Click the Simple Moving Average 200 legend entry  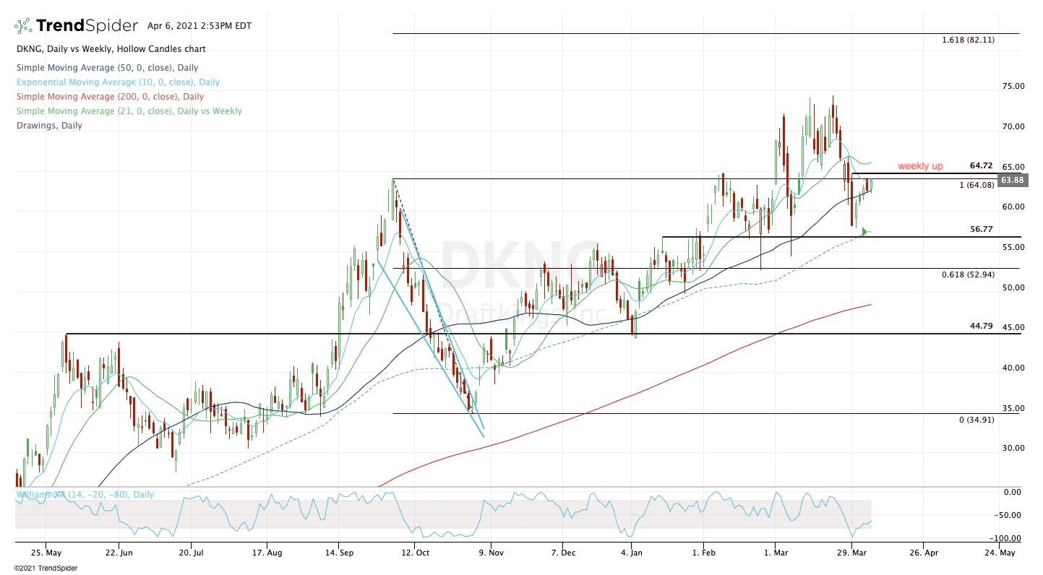(x=109, y=97)
